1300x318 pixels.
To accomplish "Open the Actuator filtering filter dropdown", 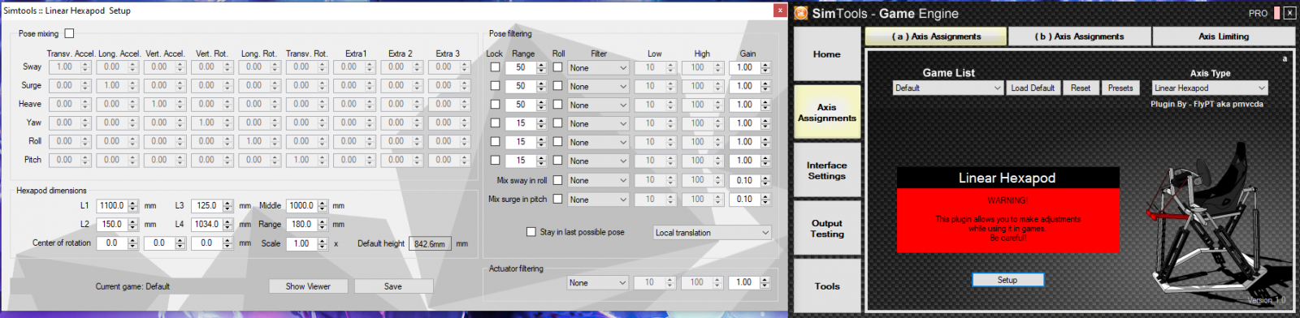I will [598, 282].
